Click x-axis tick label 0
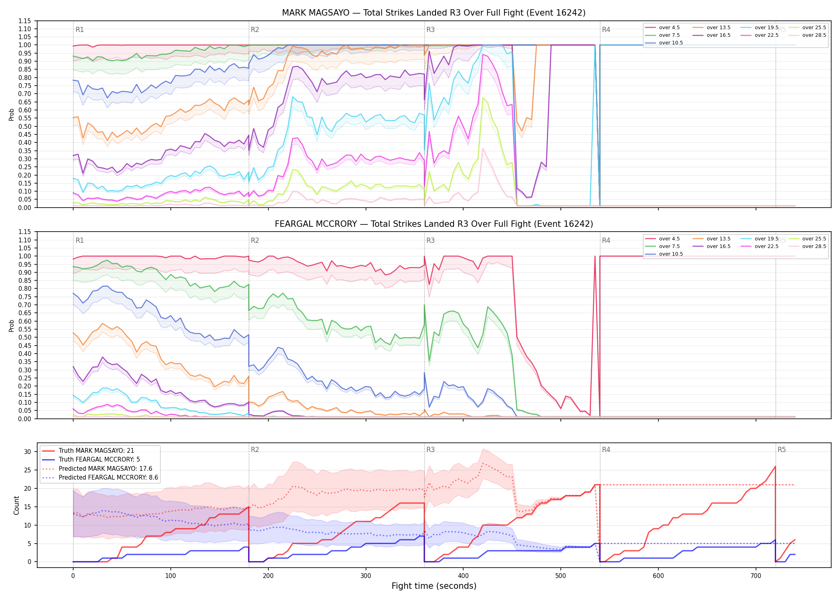The image size is (840, 600). (x=73, y=576)
